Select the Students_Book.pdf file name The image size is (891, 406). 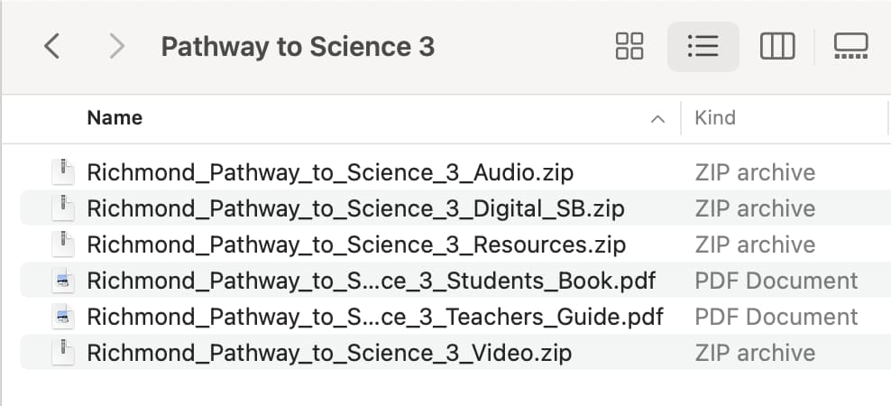(x=371, y=281)
